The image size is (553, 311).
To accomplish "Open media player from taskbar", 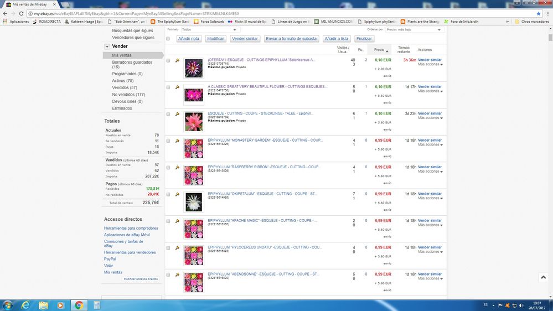I will [61, 305].
